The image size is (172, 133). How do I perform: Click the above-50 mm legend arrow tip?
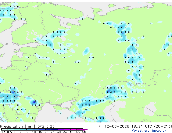click(86, 129)
